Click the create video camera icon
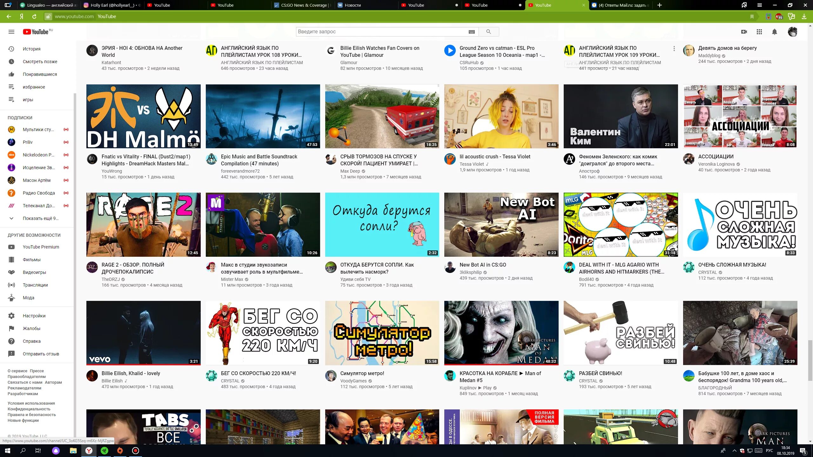This screenshot has height=457, width=813. [x=744, y=32]
